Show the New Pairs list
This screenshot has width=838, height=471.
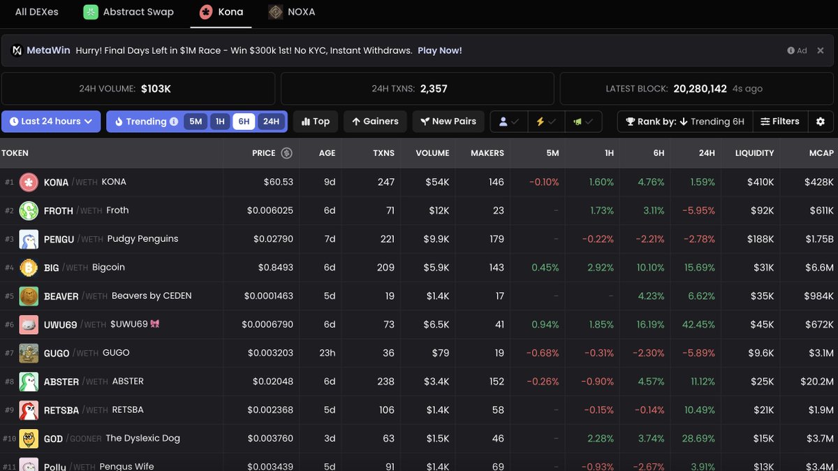(x=447, y=122)
